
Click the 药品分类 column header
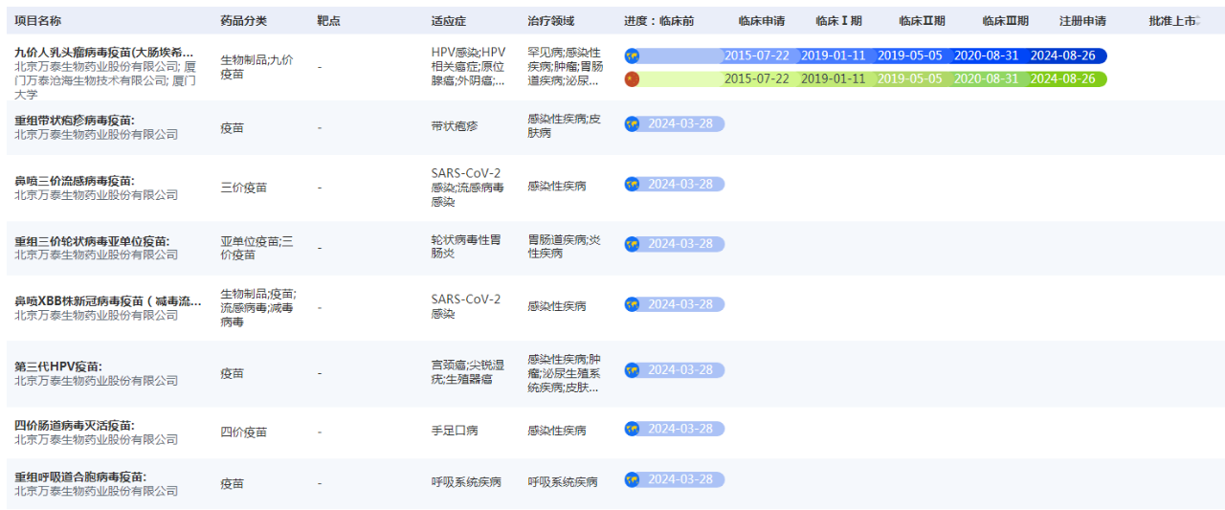tap(244, 20)
